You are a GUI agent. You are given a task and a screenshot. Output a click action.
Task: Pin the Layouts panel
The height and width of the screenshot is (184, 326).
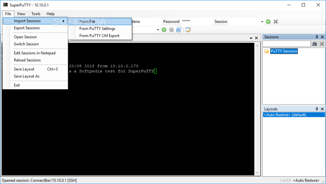tap(317, 109)
